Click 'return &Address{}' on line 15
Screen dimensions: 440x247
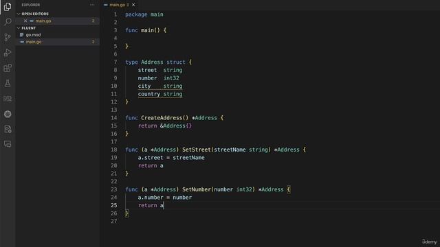click(165, 126)
